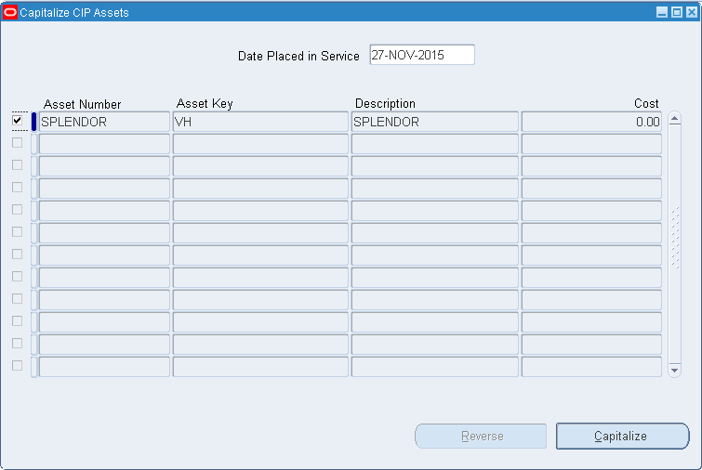Select the second row Description field

[434, 144]
